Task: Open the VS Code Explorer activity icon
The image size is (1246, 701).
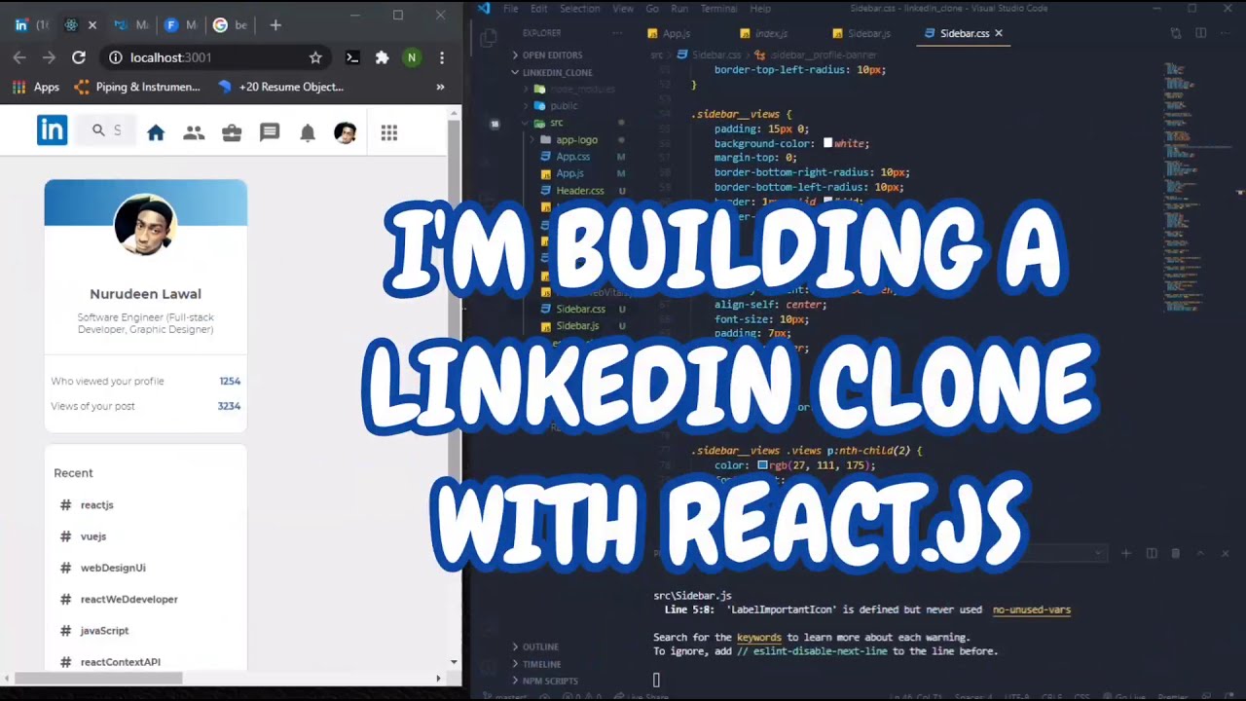Action: click(x=490, y=38)
